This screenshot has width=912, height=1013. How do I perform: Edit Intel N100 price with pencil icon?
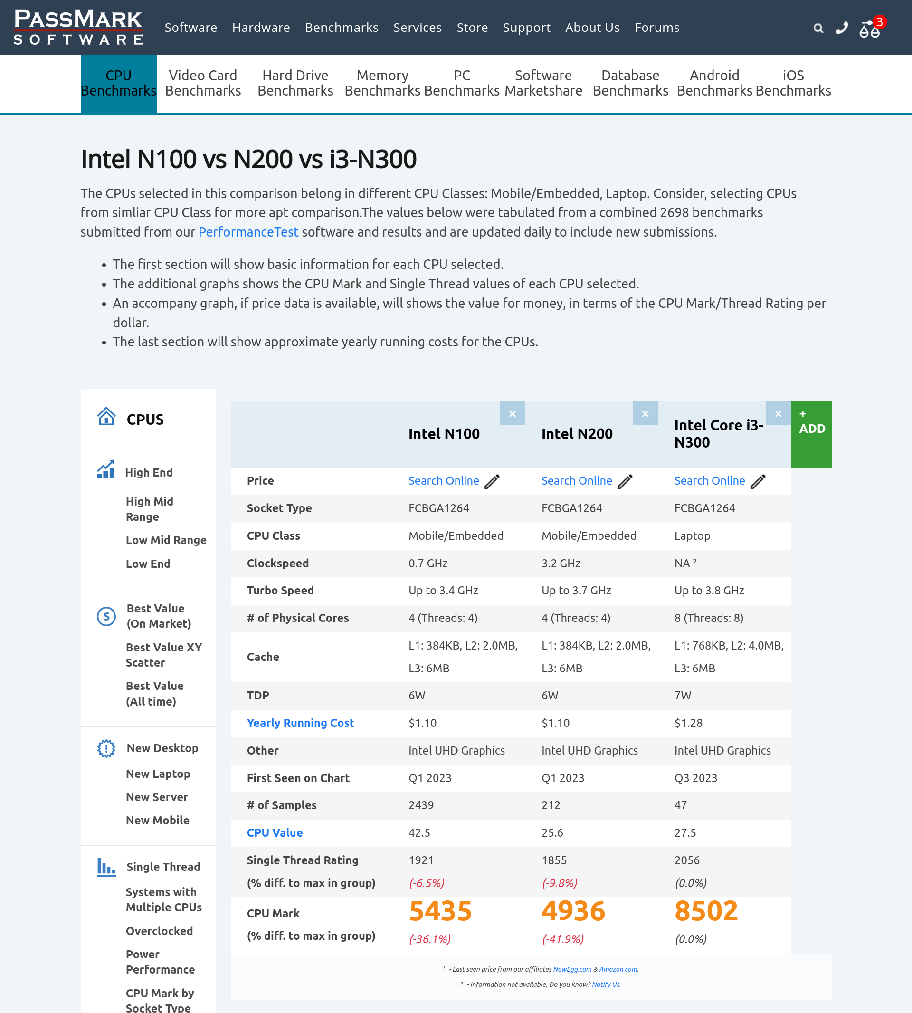pos(492,481)
